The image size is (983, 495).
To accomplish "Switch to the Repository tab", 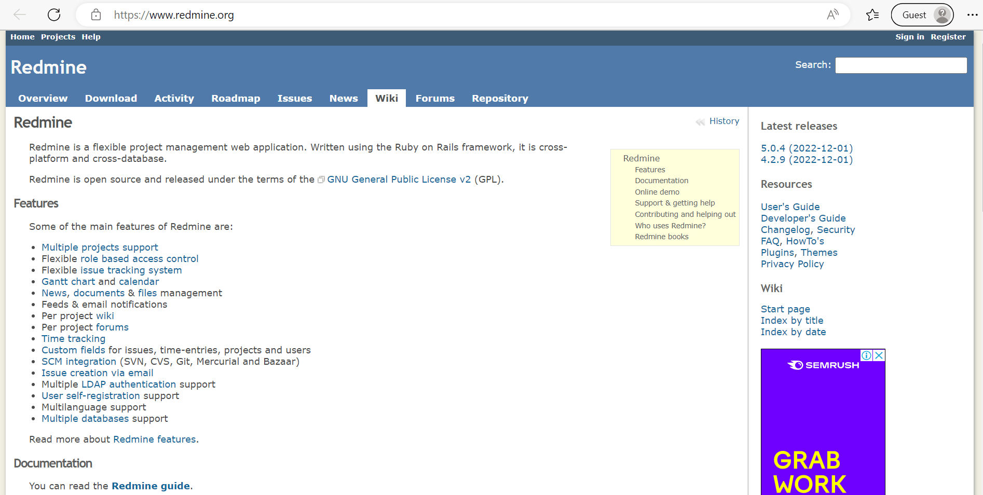I will tap(500, 98).
